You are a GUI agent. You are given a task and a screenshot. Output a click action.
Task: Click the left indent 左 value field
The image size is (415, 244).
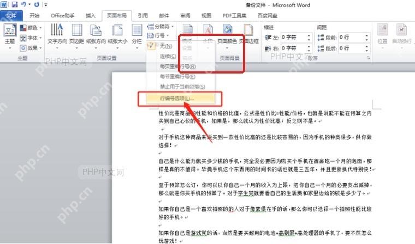(x=293, y=37)
